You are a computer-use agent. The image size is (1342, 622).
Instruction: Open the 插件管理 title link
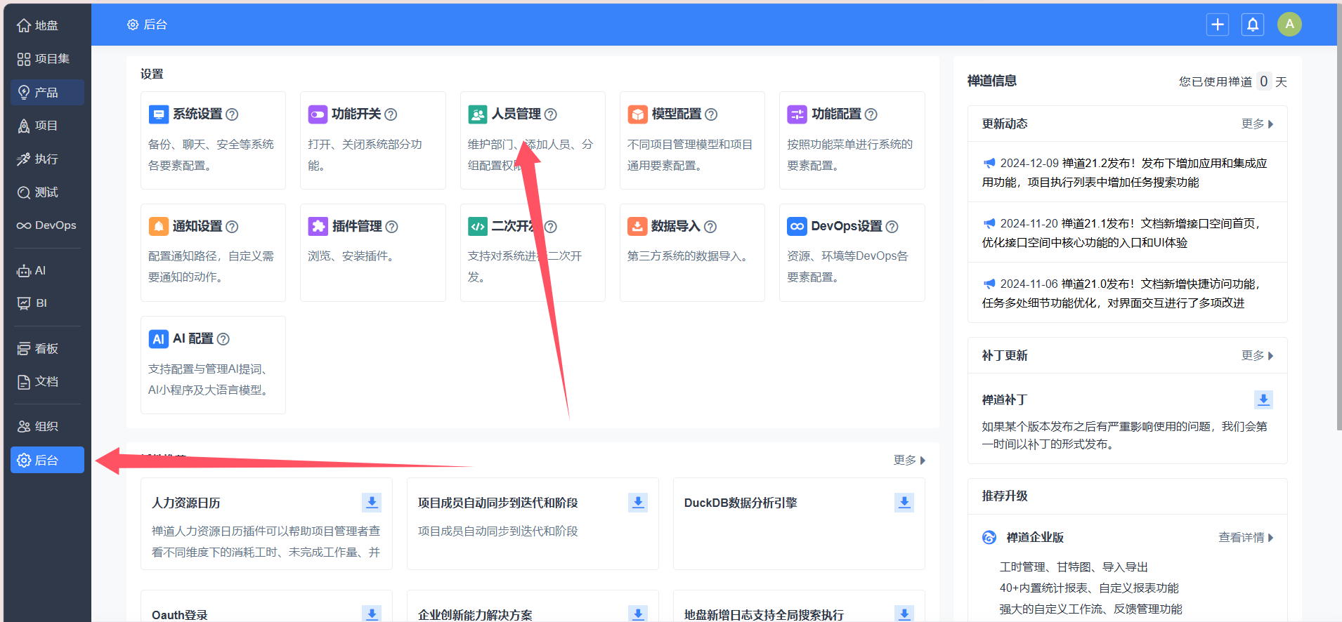tap(357, 226)
